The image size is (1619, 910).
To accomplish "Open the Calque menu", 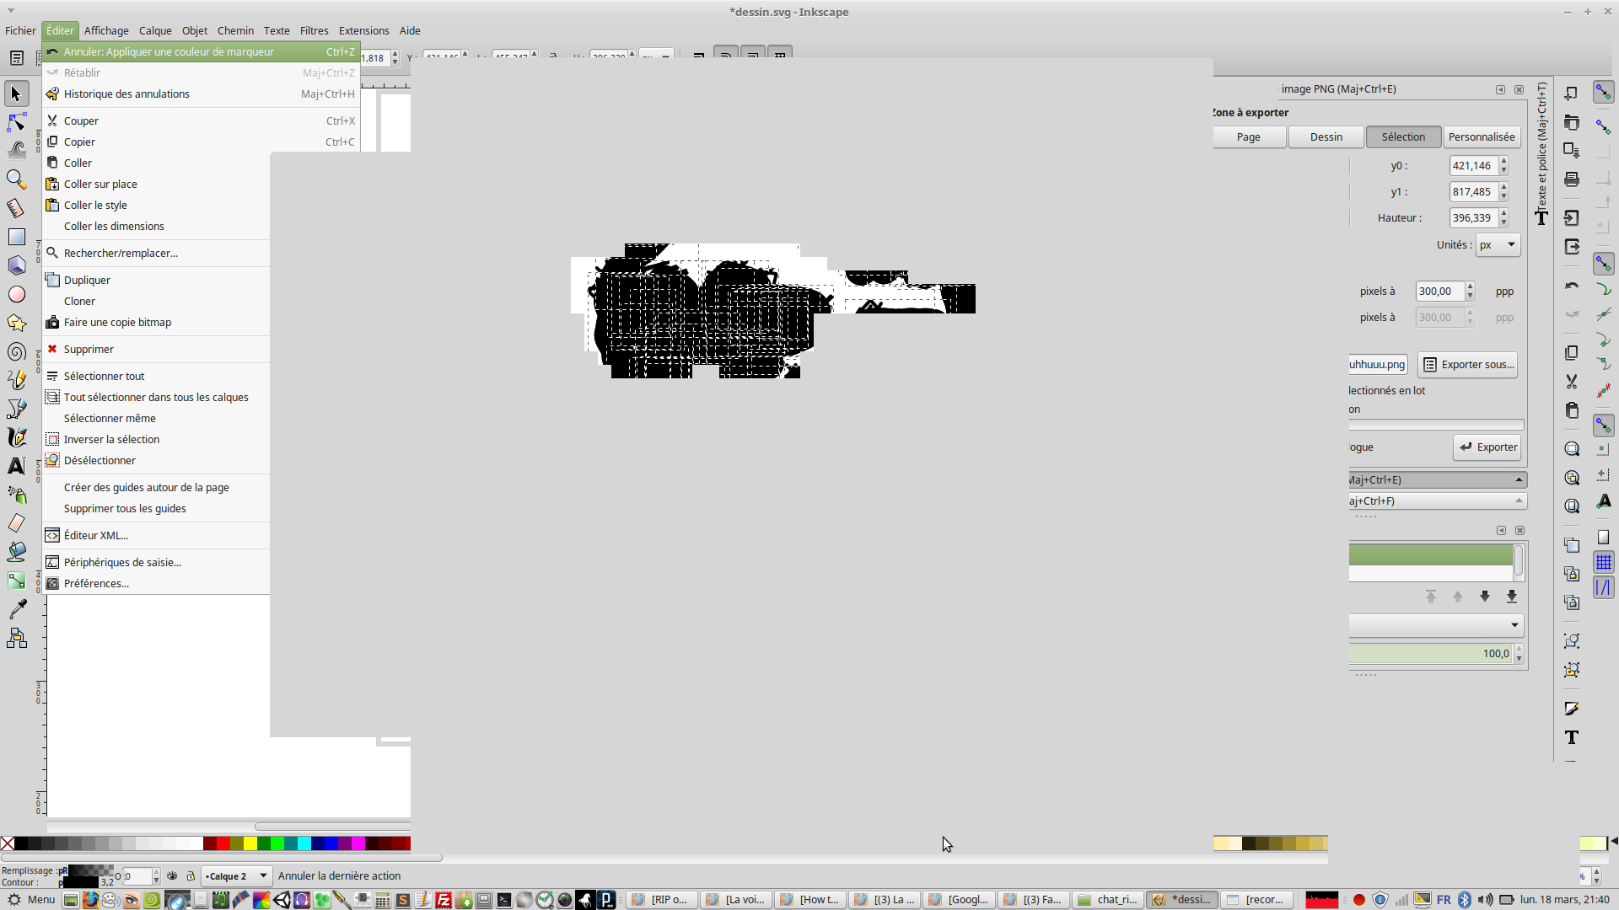I will pyautogui.click(x=155, y=31).
